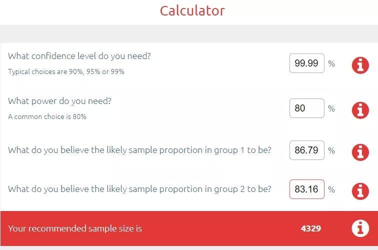Image resolution: width=378 pixels, height=250 pixels.
Task: Click the info icon for confidence level
Action: pos(360,65)
